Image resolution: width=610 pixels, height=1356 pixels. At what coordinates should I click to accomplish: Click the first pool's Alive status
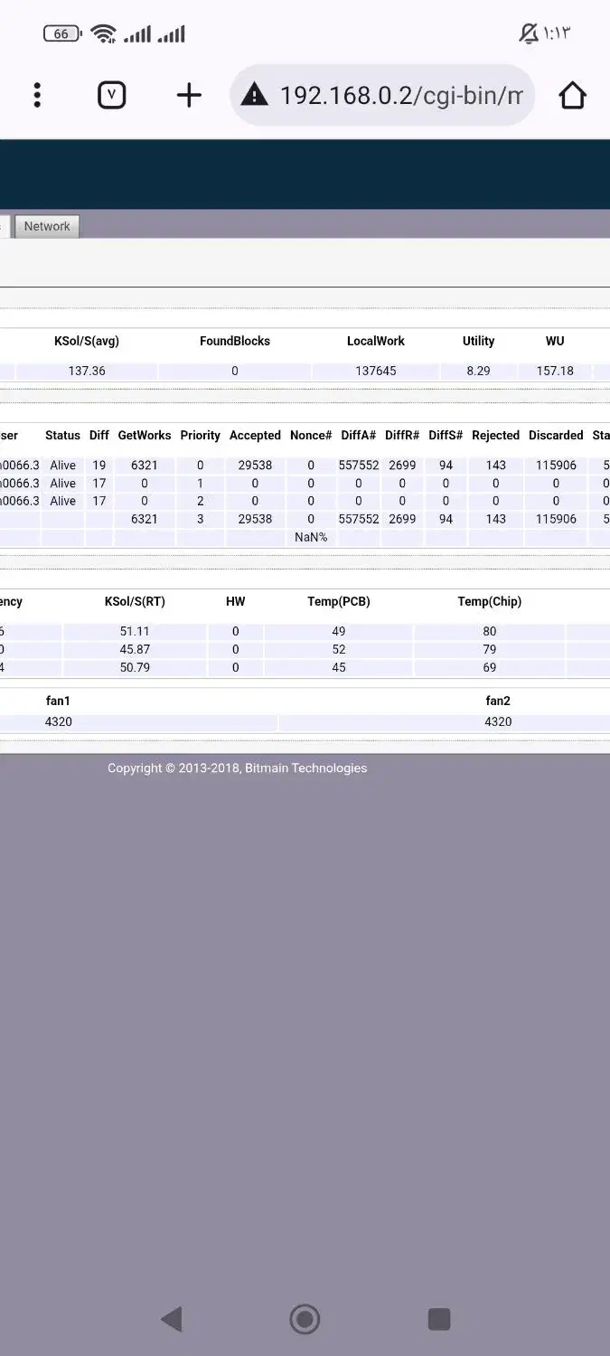coord(62,466)
